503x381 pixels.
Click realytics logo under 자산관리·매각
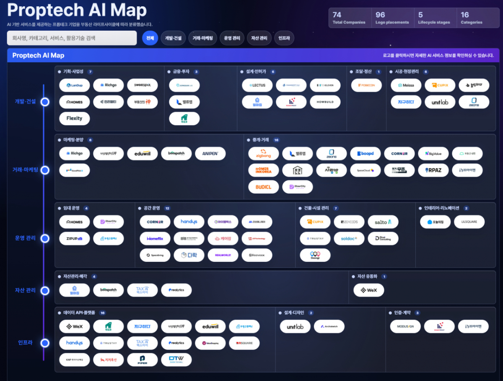[x=176, y=290]
